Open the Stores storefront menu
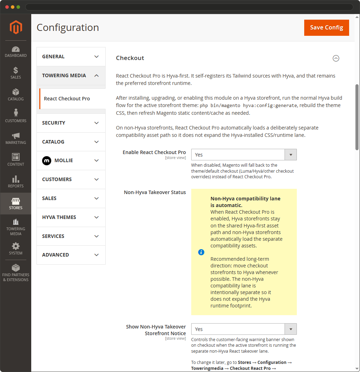360x372 pixels. 16,204
